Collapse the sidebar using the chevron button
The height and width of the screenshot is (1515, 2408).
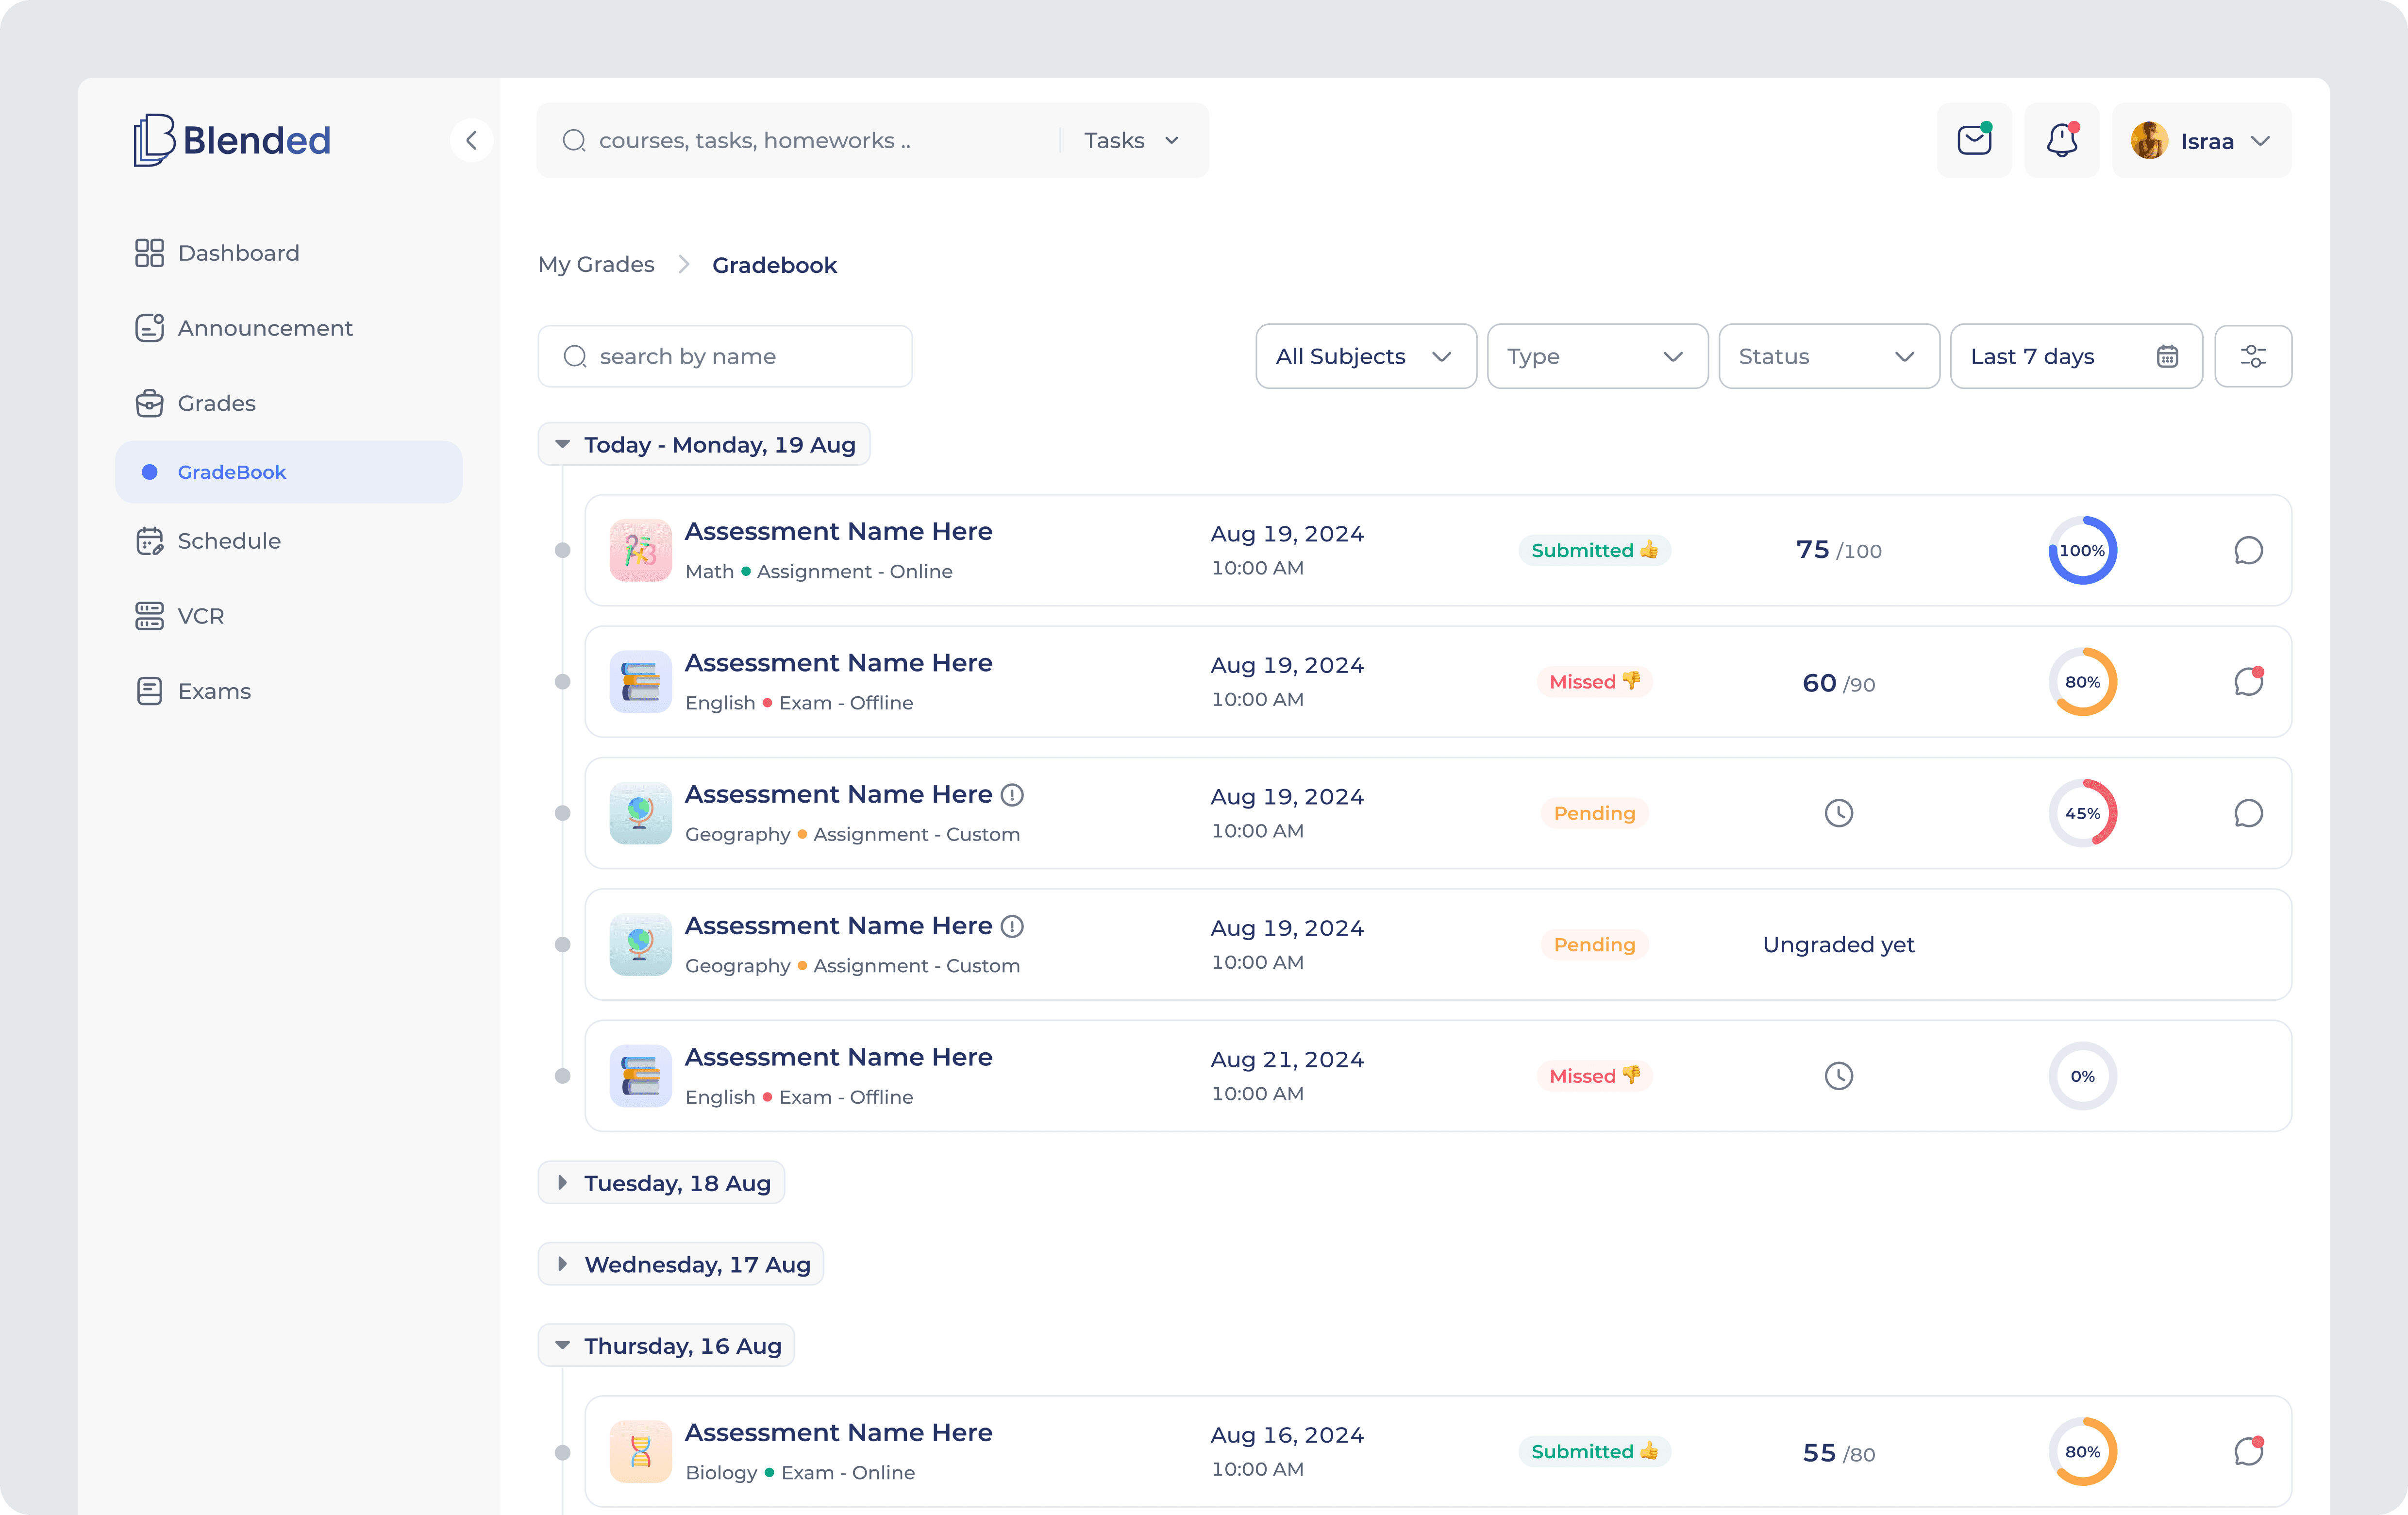click(471, 140)
